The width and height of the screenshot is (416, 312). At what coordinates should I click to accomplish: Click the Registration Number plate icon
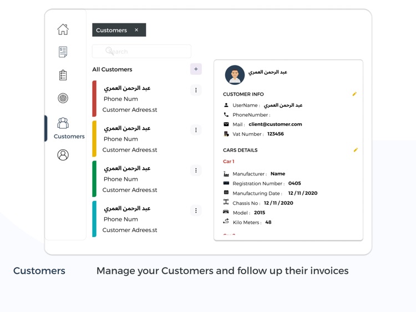point(226,183)
